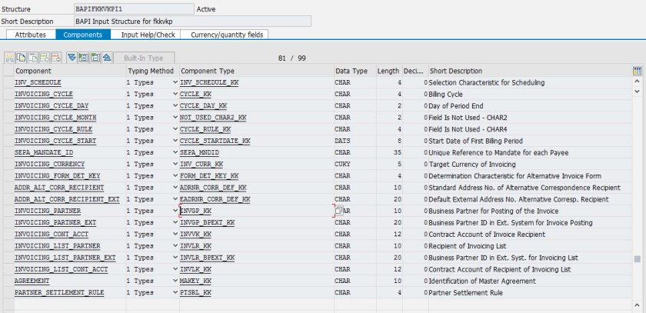Screen dimensions: 646x313
Task: Open Typing Method dropdown for AGREEMENT row
Action: 175,281
